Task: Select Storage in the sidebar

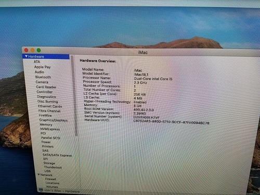Action: coord(49,163)
